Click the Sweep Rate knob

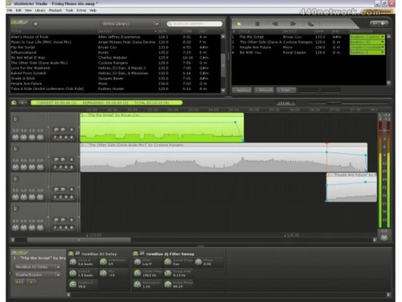[x=168, y=273]
